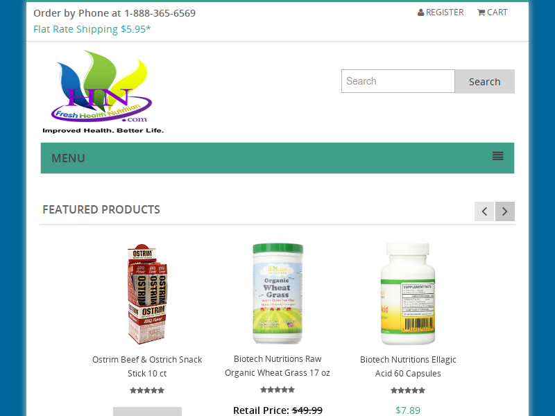Click the Fresh Health Nutrition logo
Viewport: 555px width, 416px height.
[x=103, y=92]
